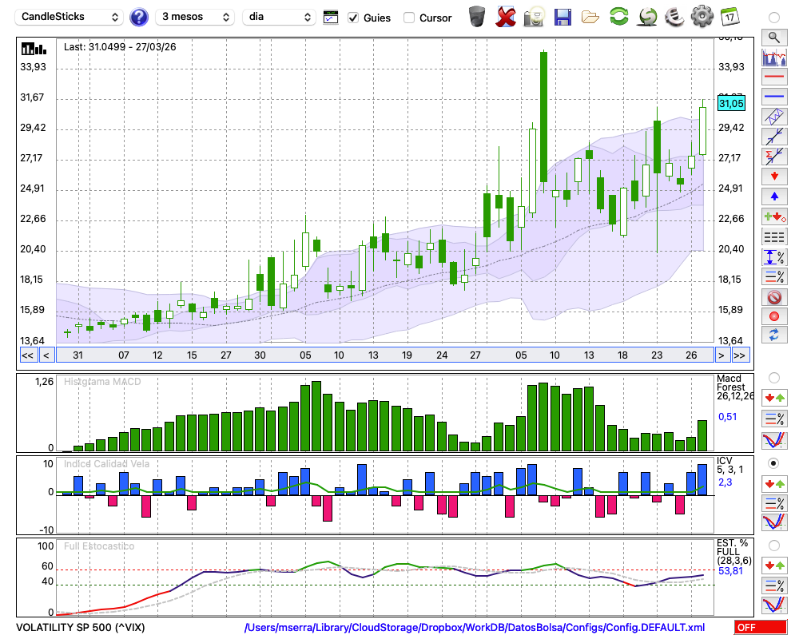Open settings with the gear icon
This screenshot has height=639, width=799.
pos(702,16)
